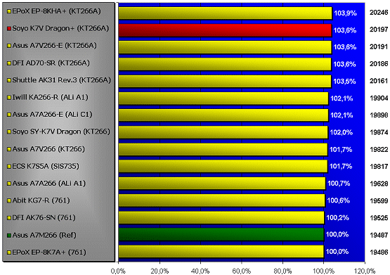
Task: Click the green Asus A7M266 (Ref) legend marker
Action: tap(9, 235)
